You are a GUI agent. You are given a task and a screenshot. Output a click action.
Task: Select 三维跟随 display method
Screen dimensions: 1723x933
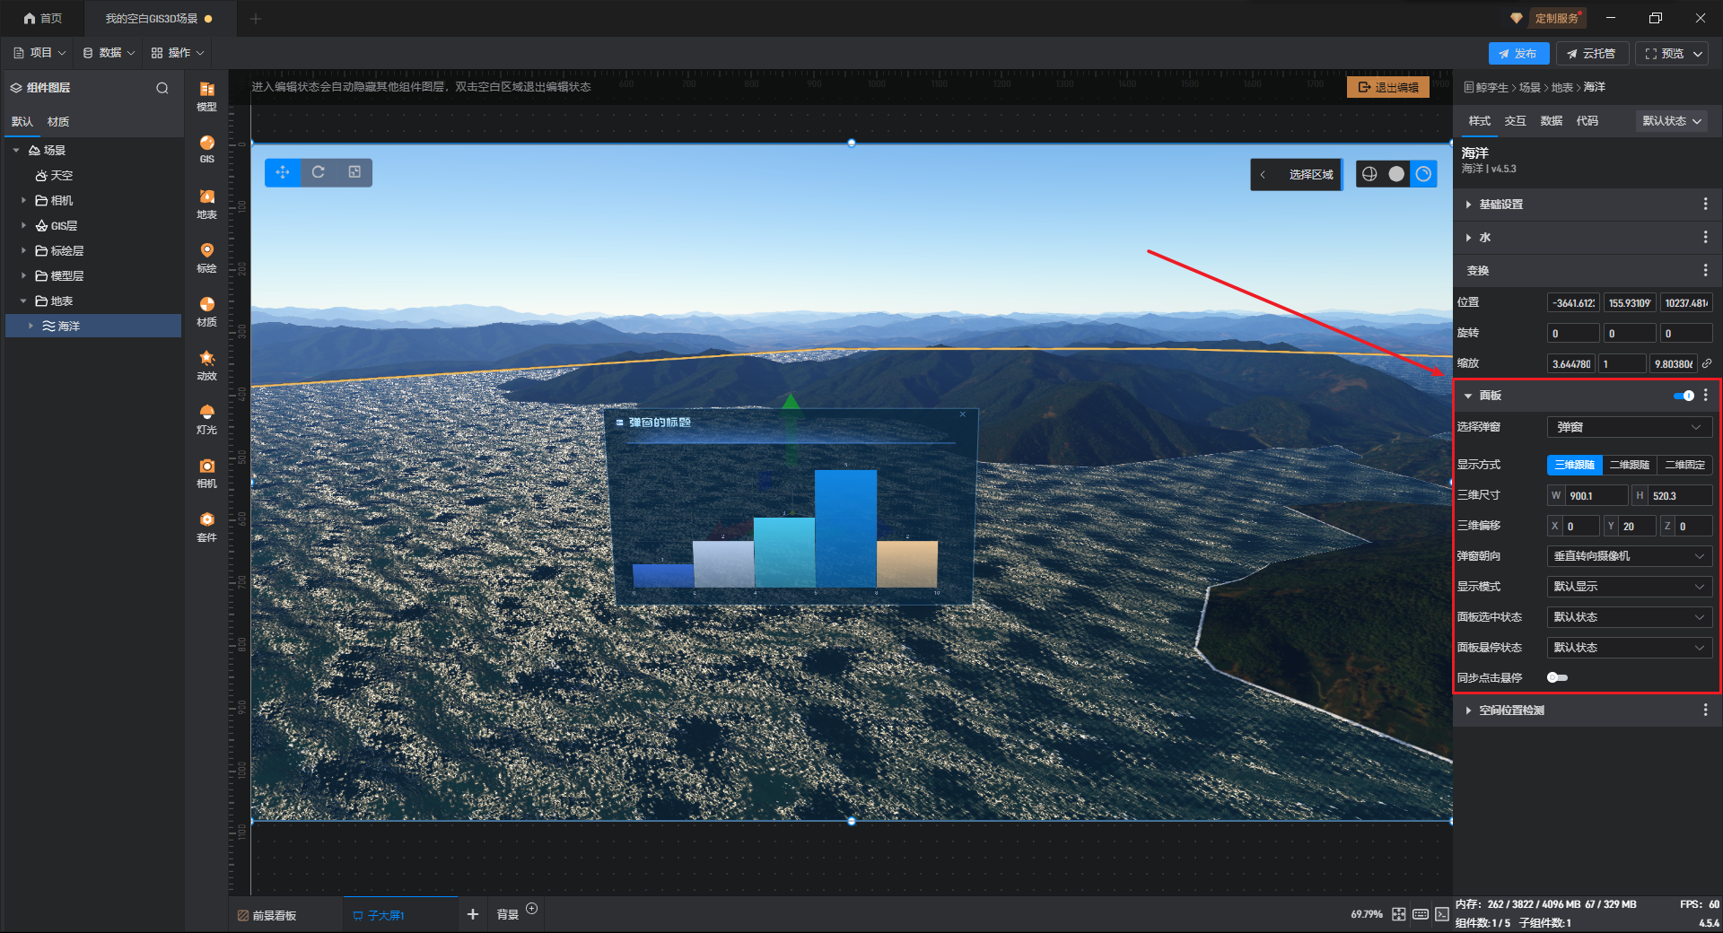coord(1575,465)
